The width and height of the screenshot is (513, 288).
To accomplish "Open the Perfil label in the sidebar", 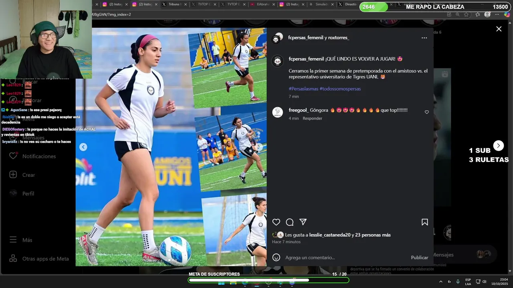I will [28, 194].
